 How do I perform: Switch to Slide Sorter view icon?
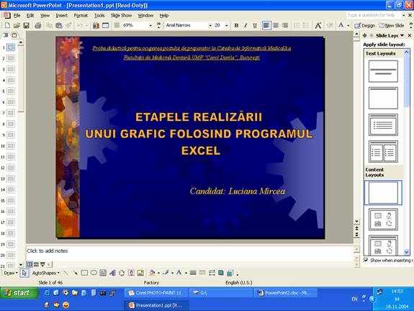click(x=36, y=264)
